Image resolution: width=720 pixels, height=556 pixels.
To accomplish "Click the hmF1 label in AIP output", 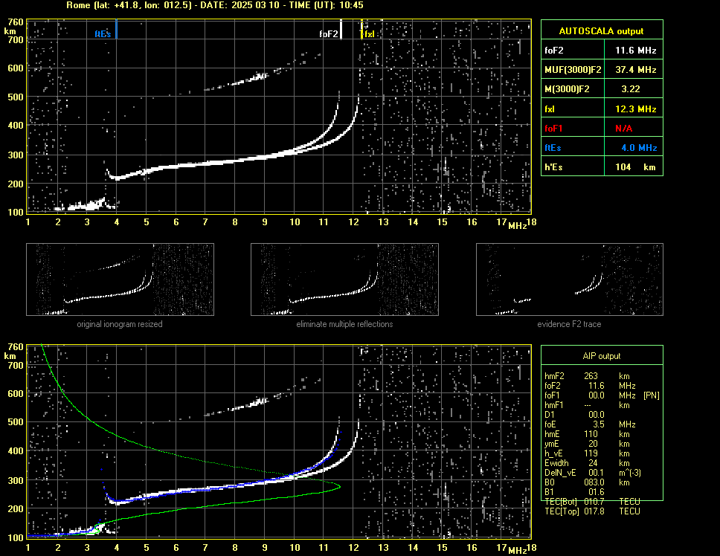I will point(554,405).
